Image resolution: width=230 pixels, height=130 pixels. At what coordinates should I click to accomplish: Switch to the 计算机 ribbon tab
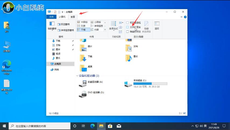point(62,17)
